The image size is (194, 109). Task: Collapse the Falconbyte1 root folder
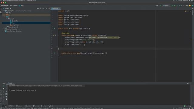[x=3, y=11]
